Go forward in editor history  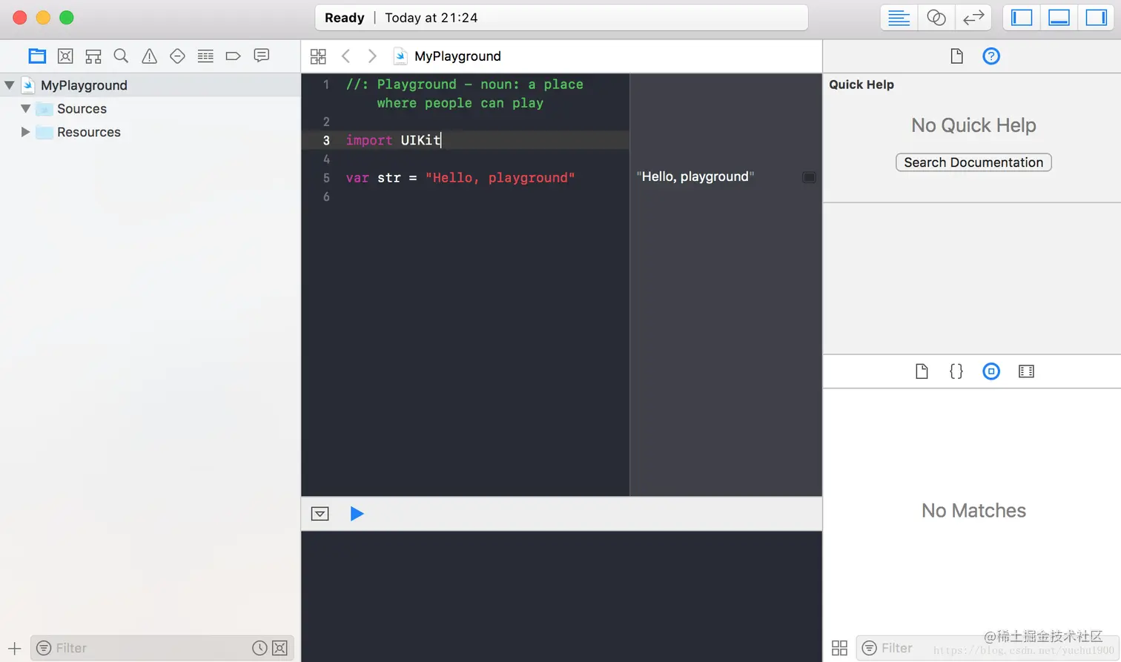click(372, 56)
